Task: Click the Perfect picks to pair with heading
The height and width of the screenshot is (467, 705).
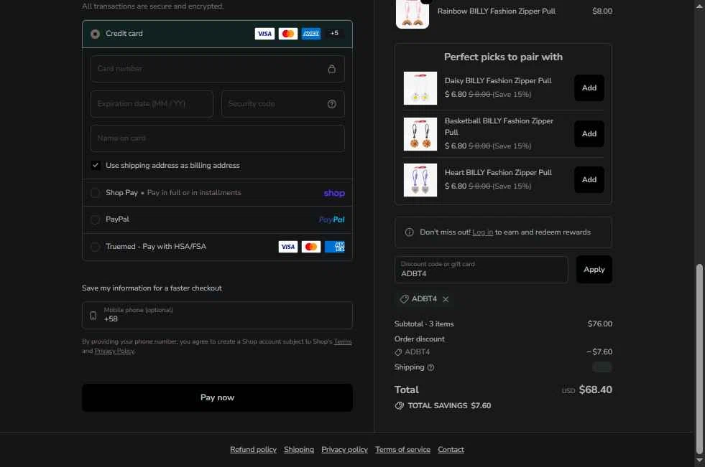Action: click(503, 57)
